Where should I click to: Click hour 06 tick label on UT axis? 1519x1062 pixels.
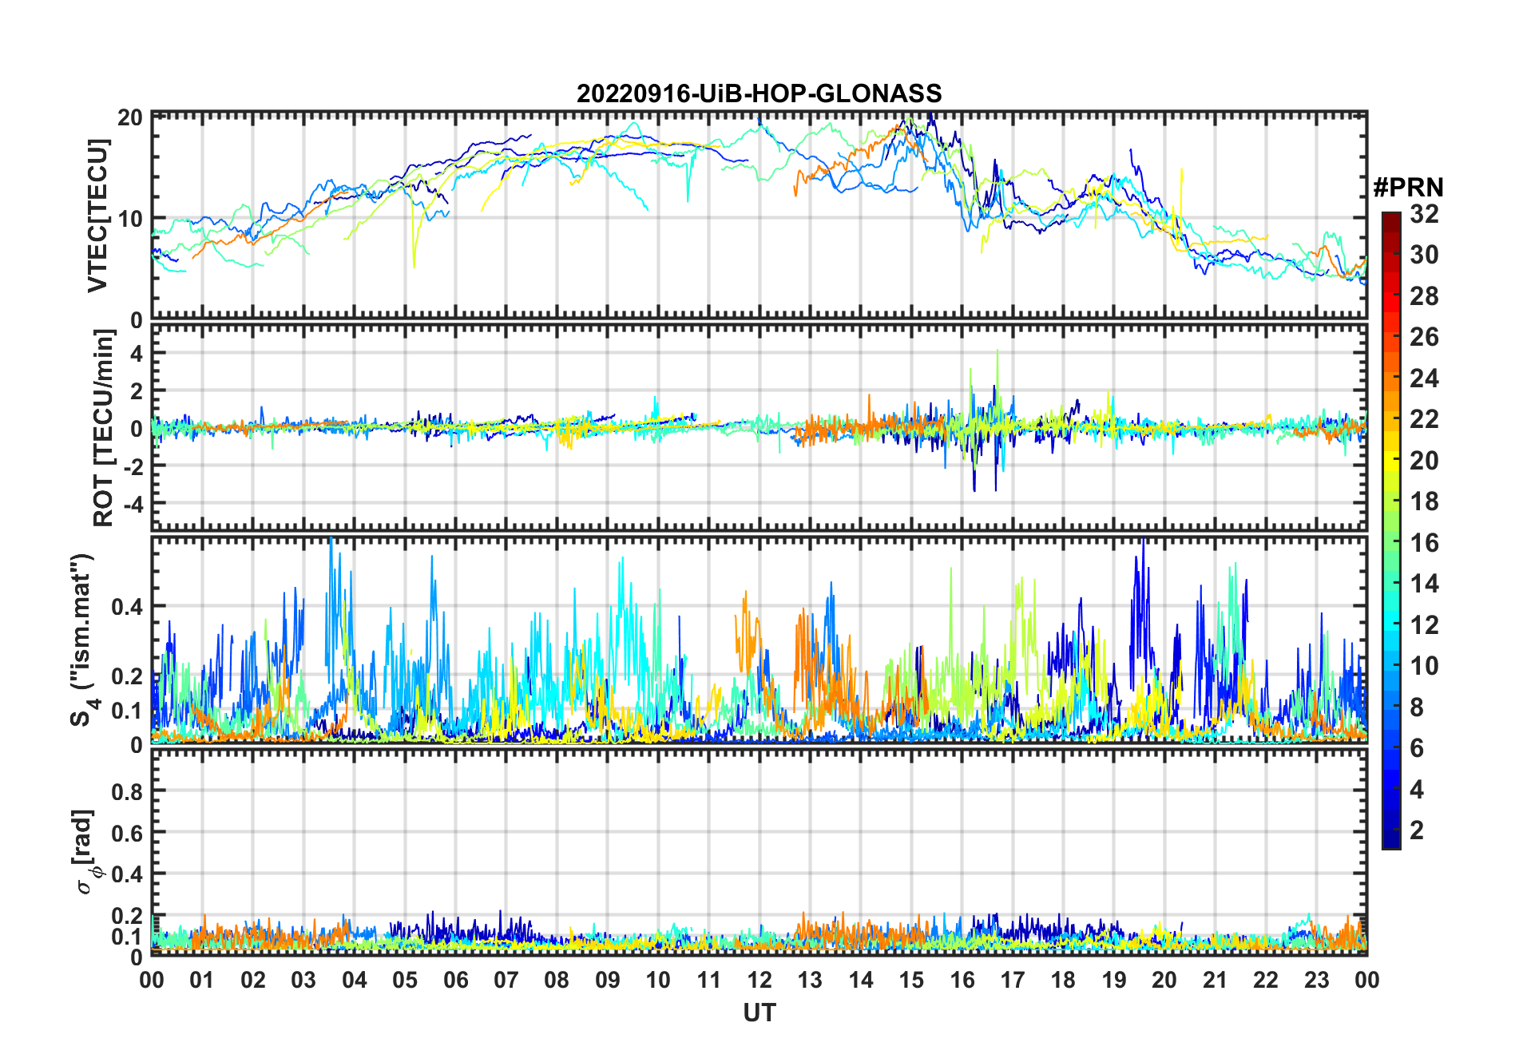pos(455,980)
